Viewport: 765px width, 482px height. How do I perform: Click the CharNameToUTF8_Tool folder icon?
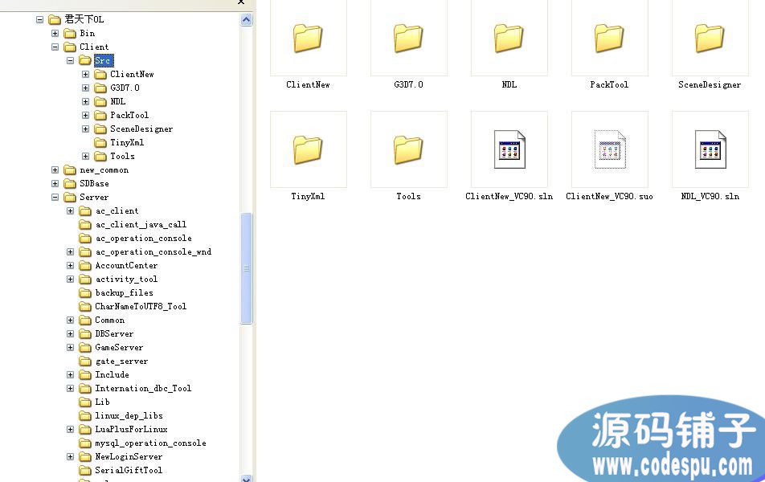tap(85, 306)
